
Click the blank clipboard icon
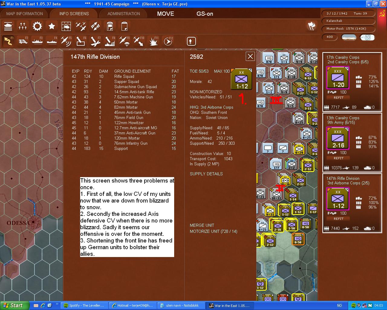pyautogui.click(x=124, y=26)
